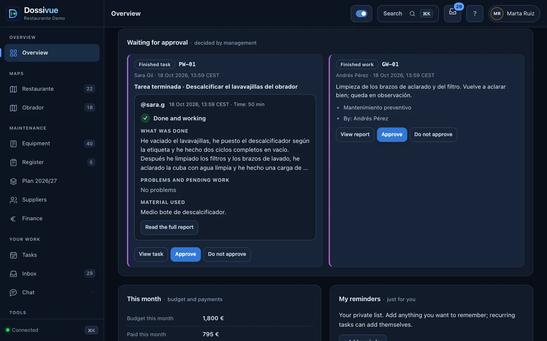This screenshot has height=341, width=547.
Task: View report for GW-01
Action: 355,135
